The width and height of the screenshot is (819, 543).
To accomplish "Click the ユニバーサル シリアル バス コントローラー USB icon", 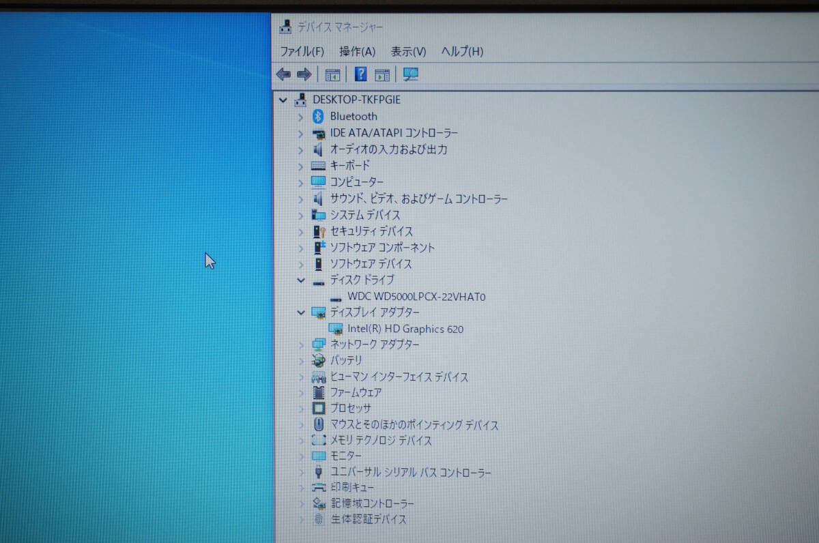I will tap(318, 472).
